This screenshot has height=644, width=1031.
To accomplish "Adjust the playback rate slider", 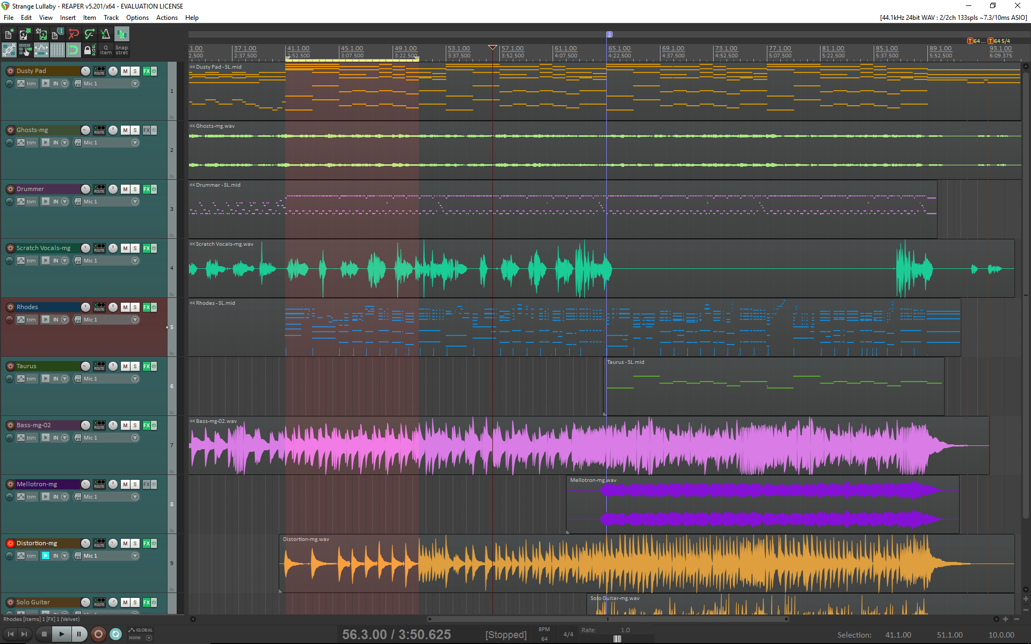I will (x=618, y=639).
